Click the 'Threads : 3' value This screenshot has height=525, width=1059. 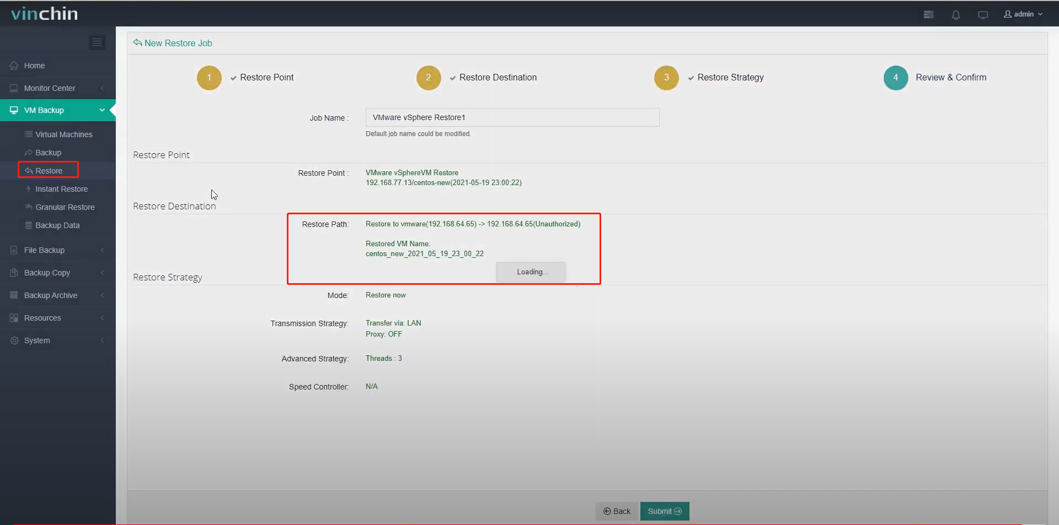click(384, 359)
